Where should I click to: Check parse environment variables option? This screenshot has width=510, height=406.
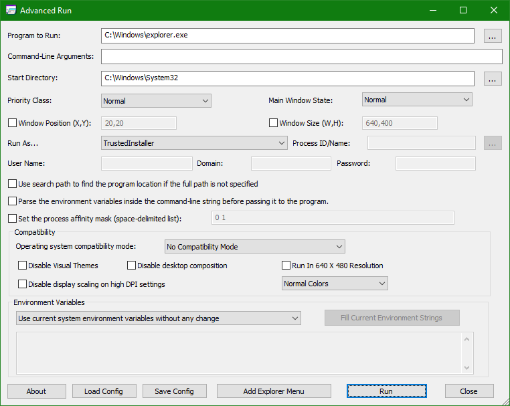tap(12, 201)
